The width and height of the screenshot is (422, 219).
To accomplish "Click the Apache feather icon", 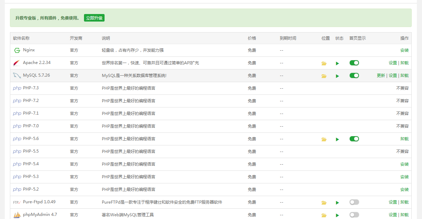I will (x=17, y=63).
